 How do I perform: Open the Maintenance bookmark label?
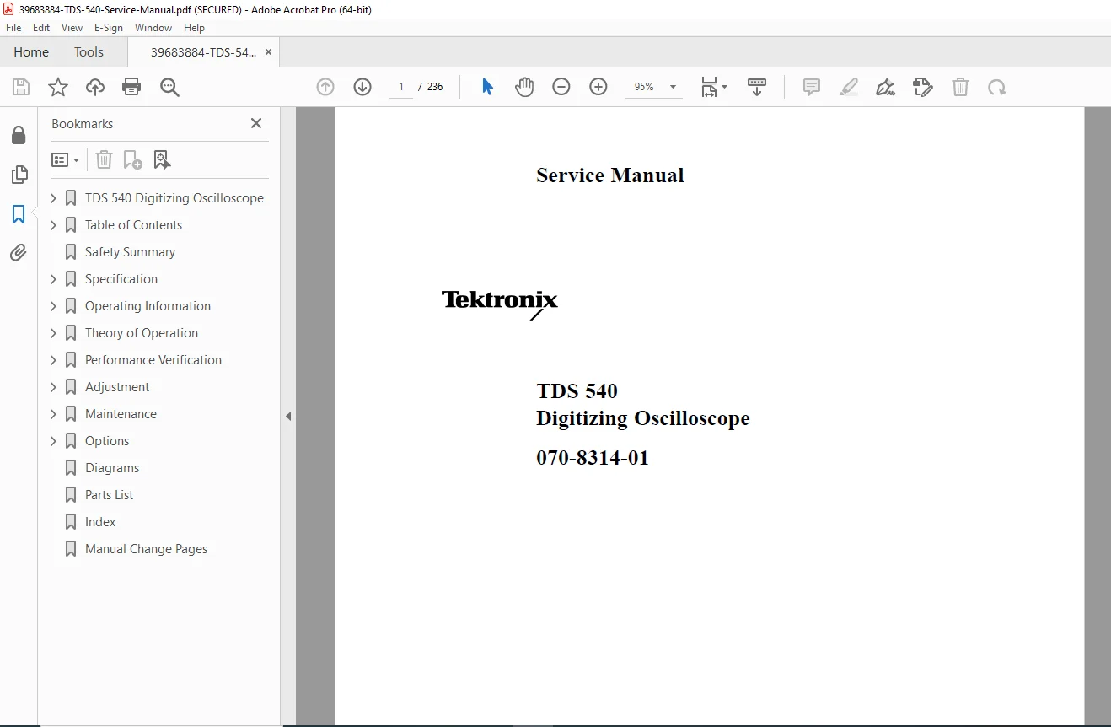(121, 414)
